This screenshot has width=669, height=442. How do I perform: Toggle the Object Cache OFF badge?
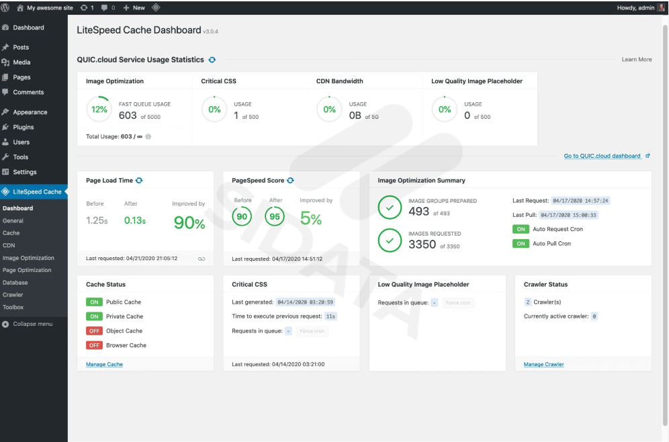tap(94, 331)
